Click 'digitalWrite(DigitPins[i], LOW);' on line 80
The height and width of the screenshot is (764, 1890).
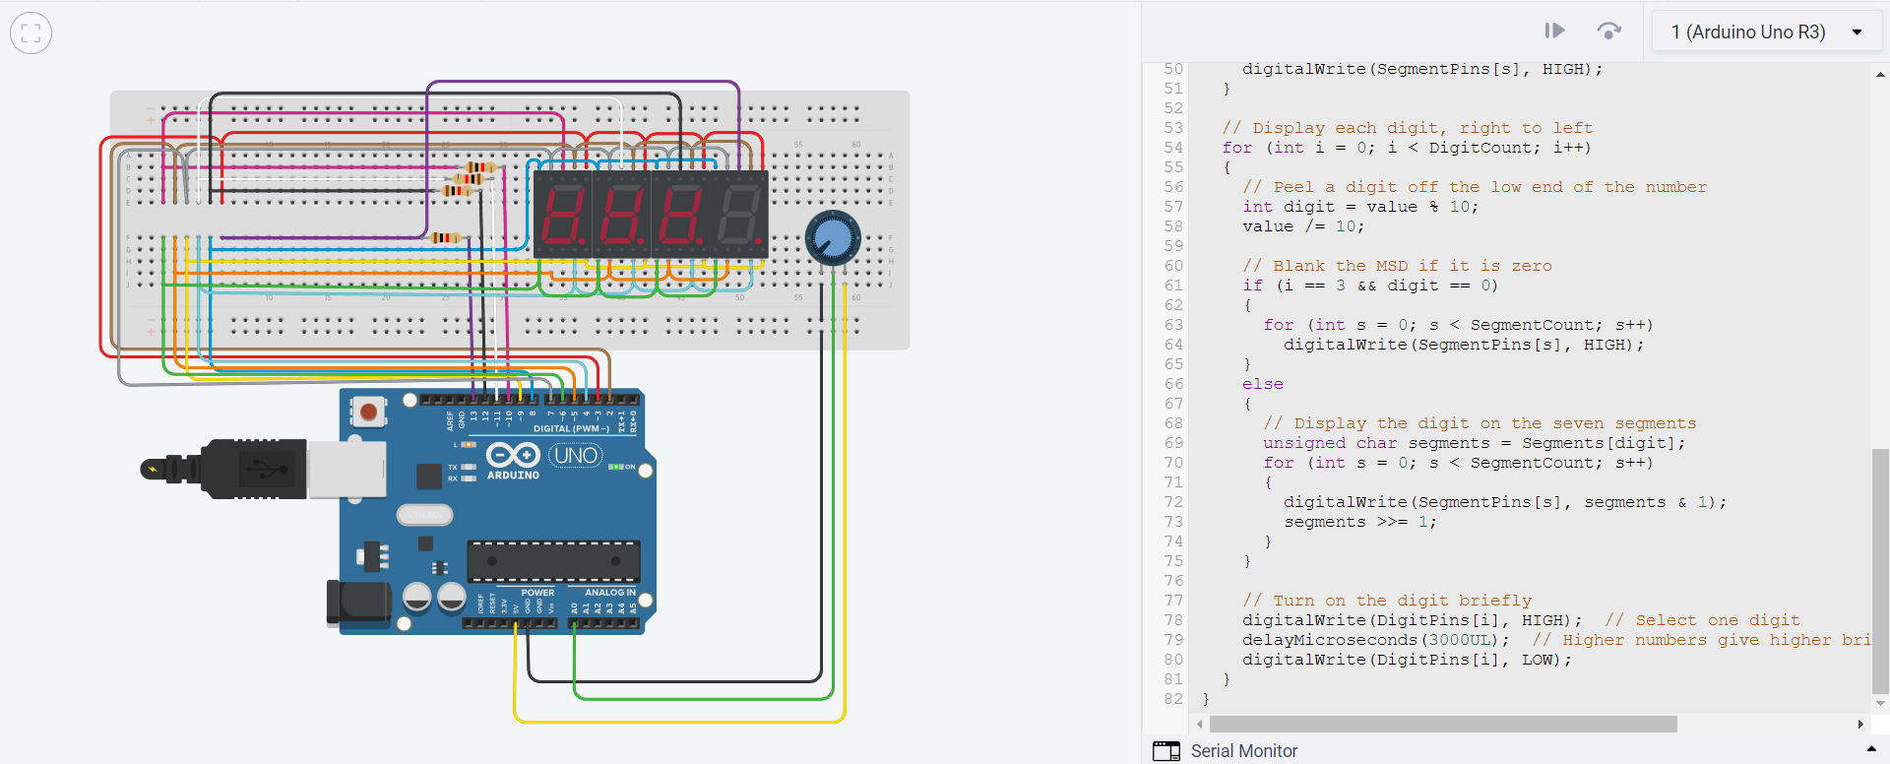point(1407,660)
